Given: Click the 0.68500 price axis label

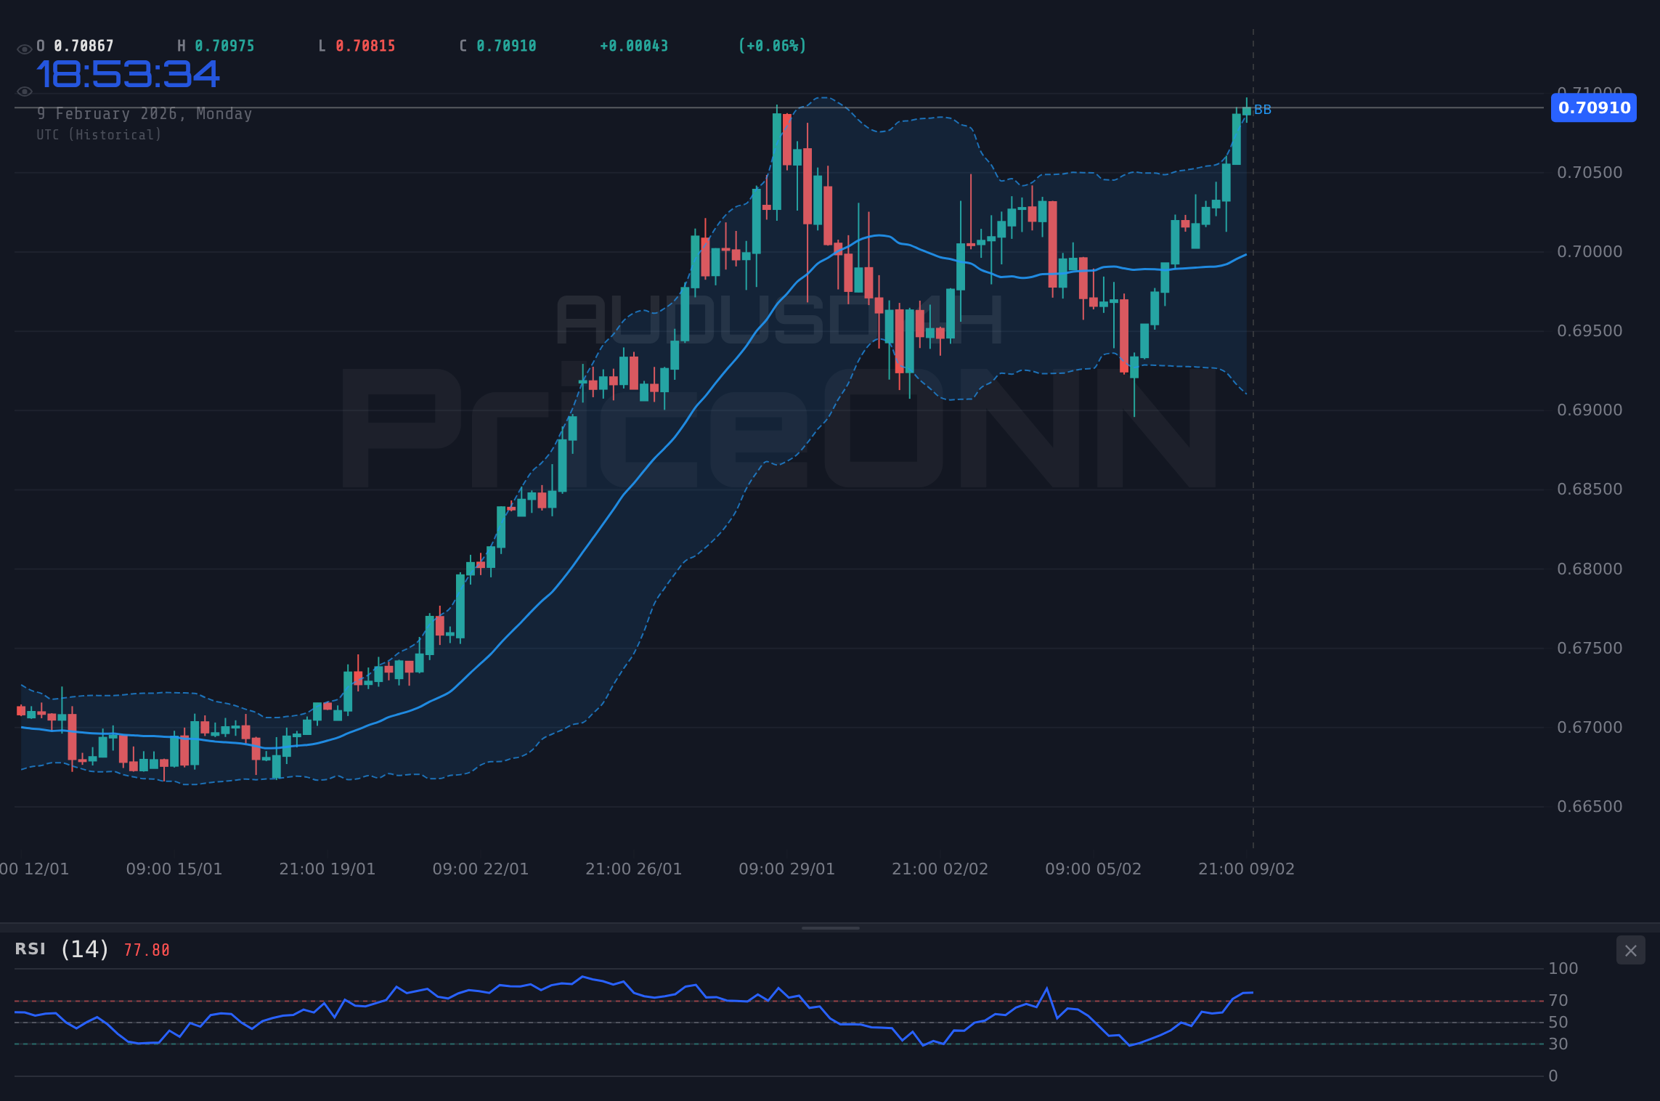Looking at the screenshot, I should pyautogui.click(x=1590, y=489).
